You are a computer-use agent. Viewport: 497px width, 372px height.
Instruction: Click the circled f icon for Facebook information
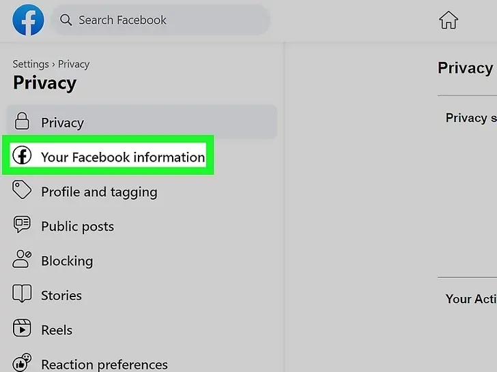[22, 155]
